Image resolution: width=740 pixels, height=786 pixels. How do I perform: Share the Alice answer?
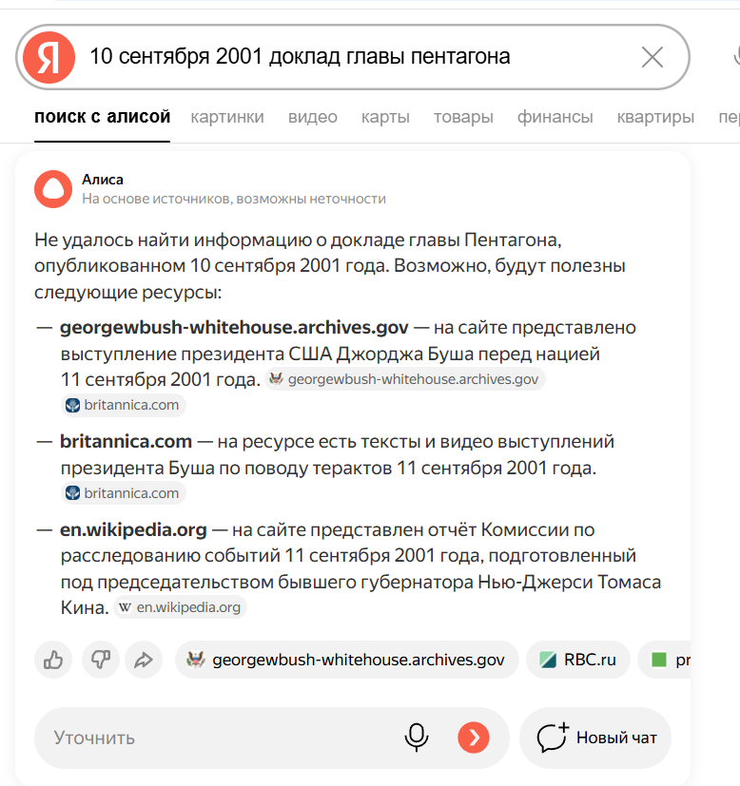(x=144, y=660)
